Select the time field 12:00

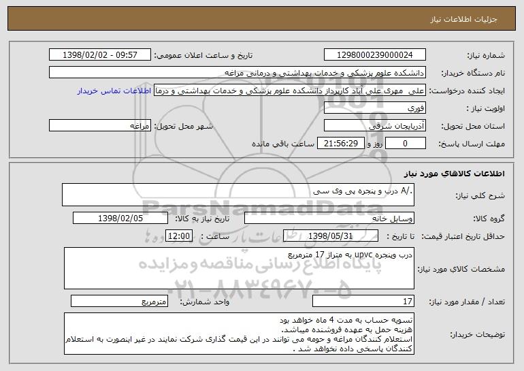[179, 236]
